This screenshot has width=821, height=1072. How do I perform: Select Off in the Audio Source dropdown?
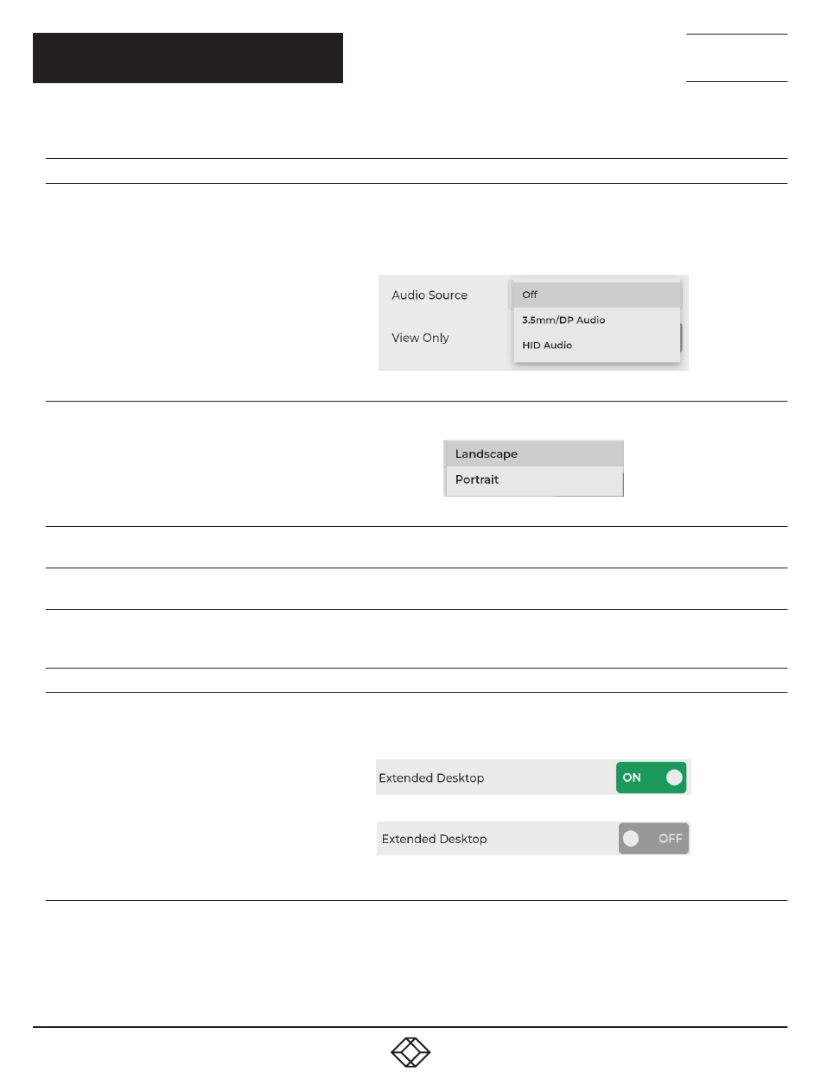click(x=596, y=295)
